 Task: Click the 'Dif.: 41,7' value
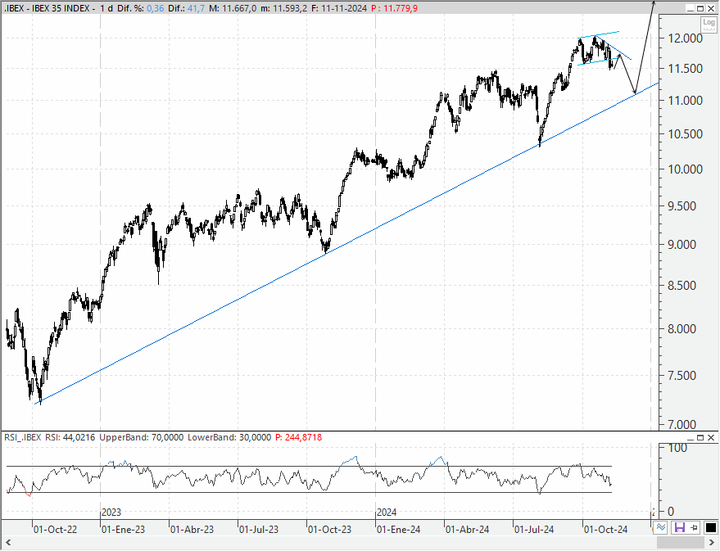point(187,8)
